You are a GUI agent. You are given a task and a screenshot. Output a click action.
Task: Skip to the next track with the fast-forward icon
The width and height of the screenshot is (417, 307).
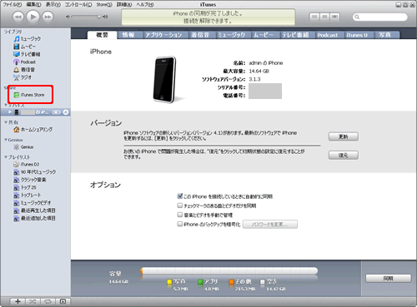48,17
